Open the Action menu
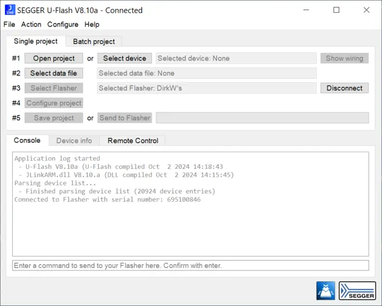382x306 pixels. pyautogui.click(x=31, y=25)
